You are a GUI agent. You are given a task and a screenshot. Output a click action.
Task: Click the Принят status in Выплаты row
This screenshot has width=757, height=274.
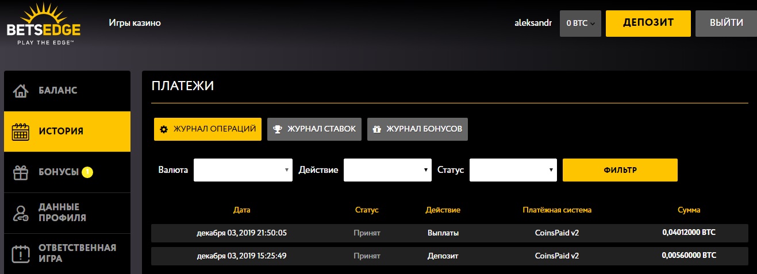click(x=367, y=233)
